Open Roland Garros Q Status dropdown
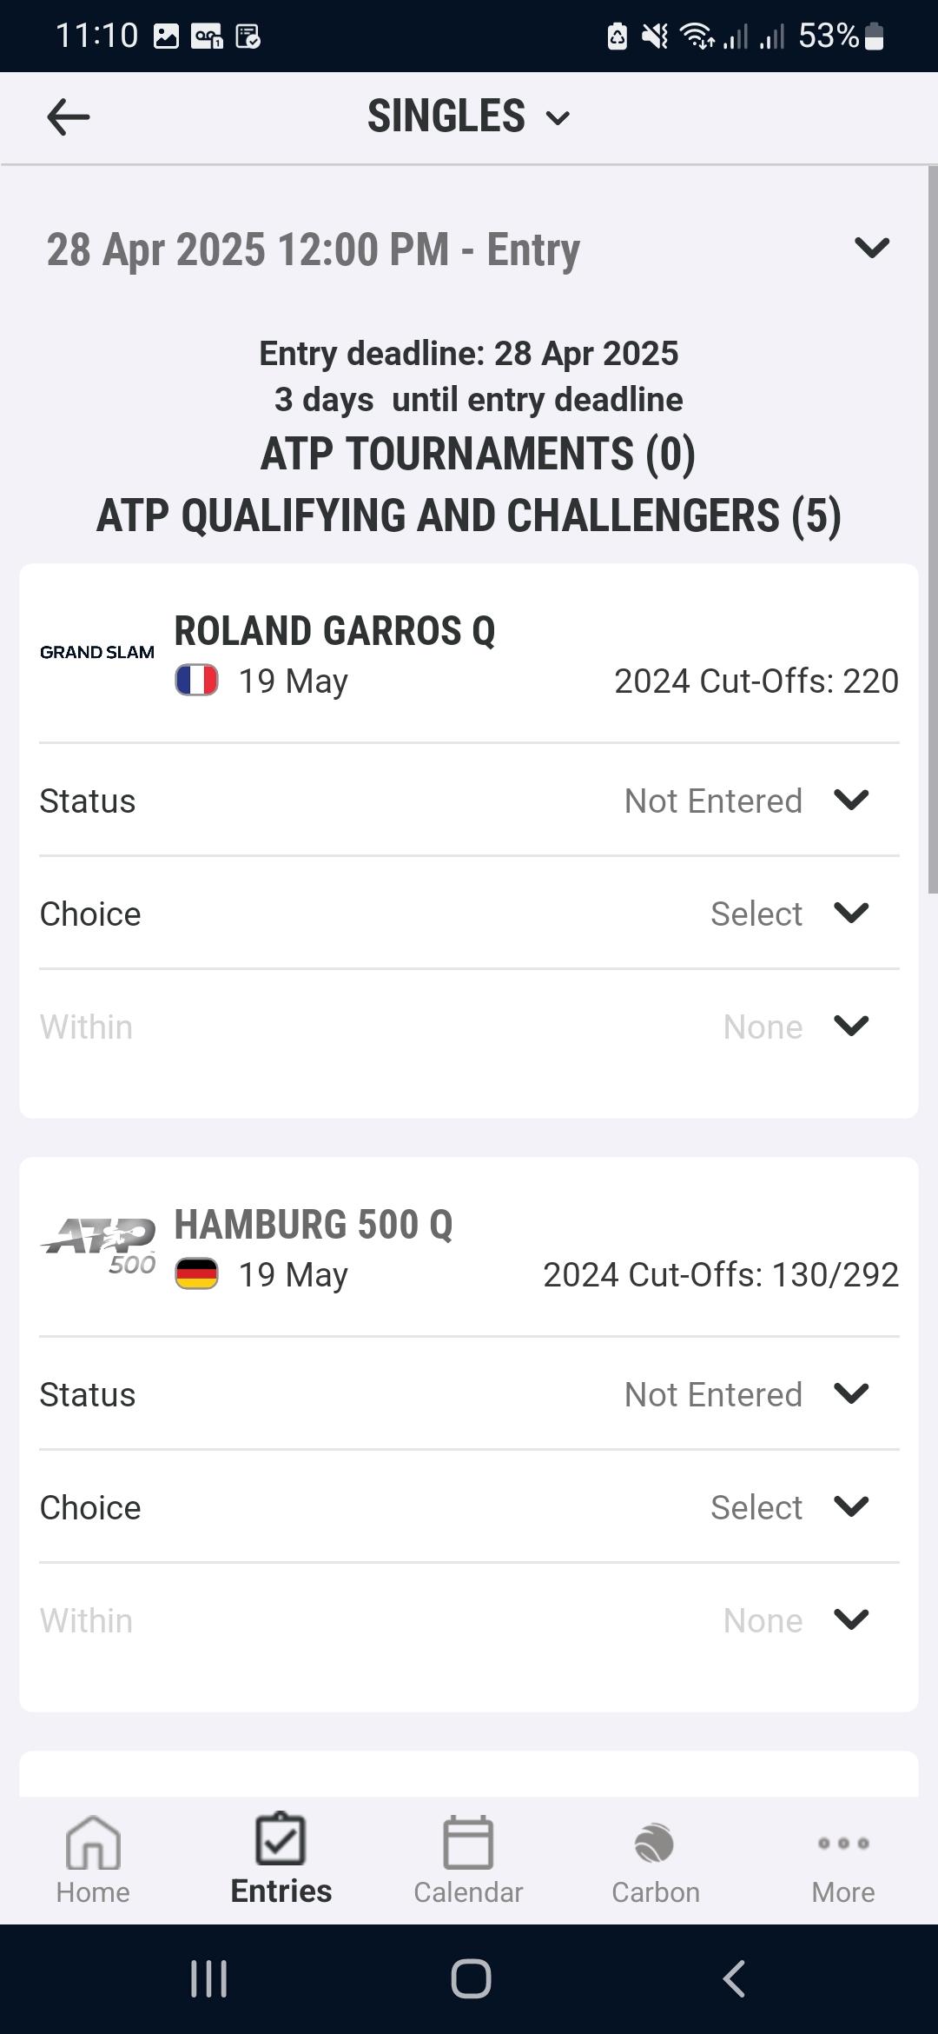Viewport: 938px width, 2034px height. 850,801
